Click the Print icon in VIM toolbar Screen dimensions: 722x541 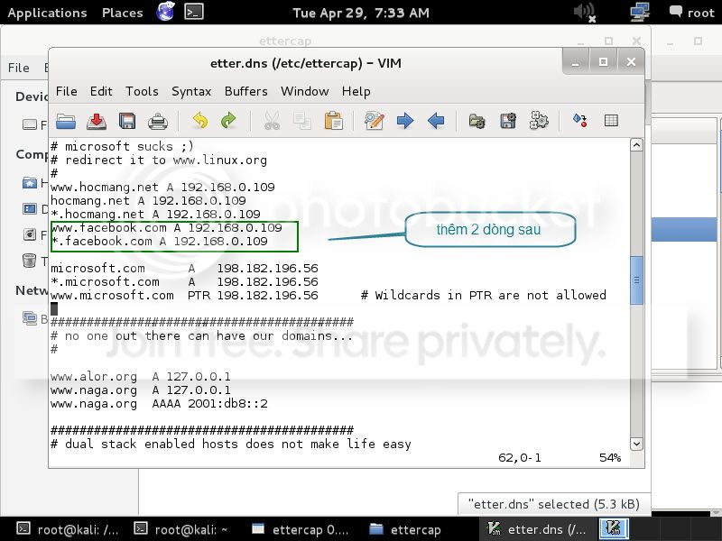click(x=157, y=122)
